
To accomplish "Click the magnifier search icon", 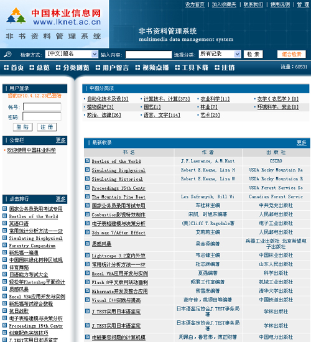I will [8, 54].
